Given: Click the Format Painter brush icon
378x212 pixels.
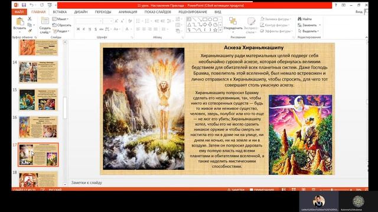Looking at the screenshot, I should tap(30, 31).
